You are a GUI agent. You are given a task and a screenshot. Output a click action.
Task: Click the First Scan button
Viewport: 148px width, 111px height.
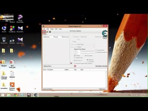click(76, 37)
